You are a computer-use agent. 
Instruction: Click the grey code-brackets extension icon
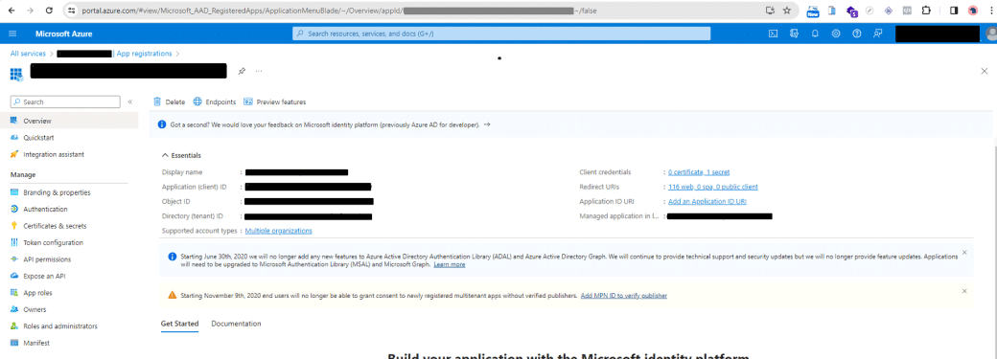[908, 11]
